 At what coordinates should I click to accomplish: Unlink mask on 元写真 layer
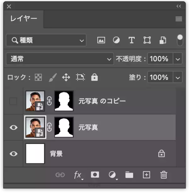point(49,127)
